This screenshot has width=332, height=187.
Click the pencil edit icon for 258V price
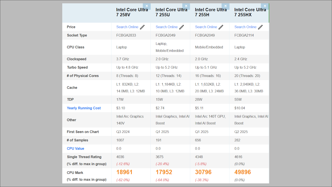142,27
